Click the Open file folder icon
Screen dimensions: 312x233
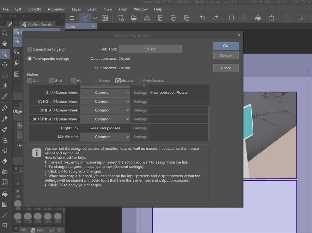(134, 18)
